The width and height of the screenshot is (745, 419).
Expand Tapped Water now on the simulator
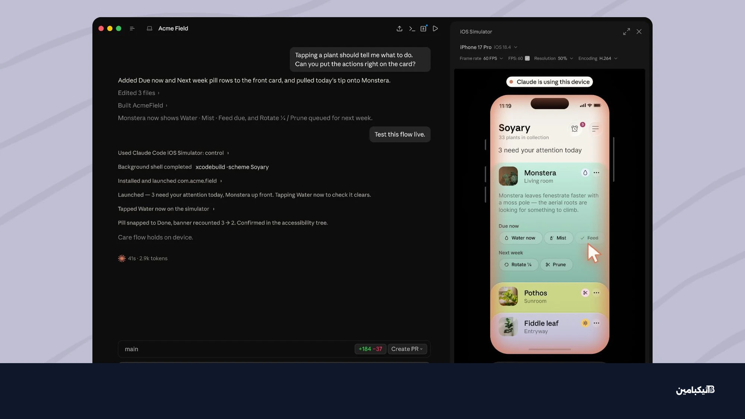pyautogui.click(x=167, y=209)
